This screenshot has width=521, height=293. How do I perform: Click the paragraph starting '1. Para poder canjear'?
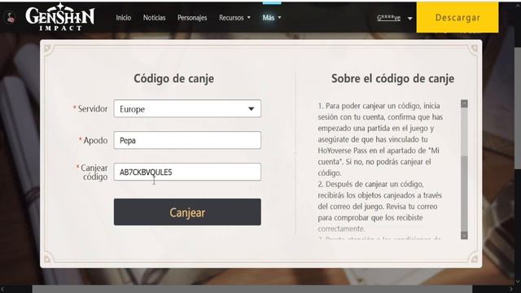click(x=380, y=139)
